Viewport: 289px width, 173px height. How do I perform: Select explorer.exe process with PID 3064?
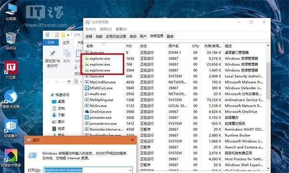tap(100, 70)
